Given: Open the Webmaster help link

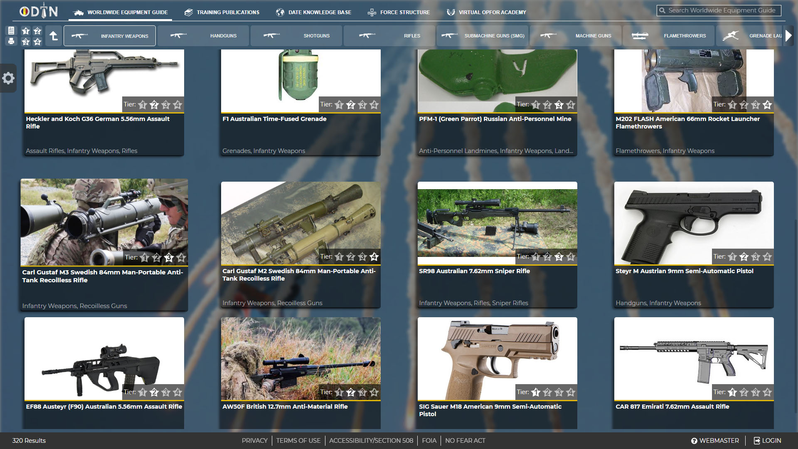Looking at the screenshot, I should pyautogui.click(x=715, y=441).
